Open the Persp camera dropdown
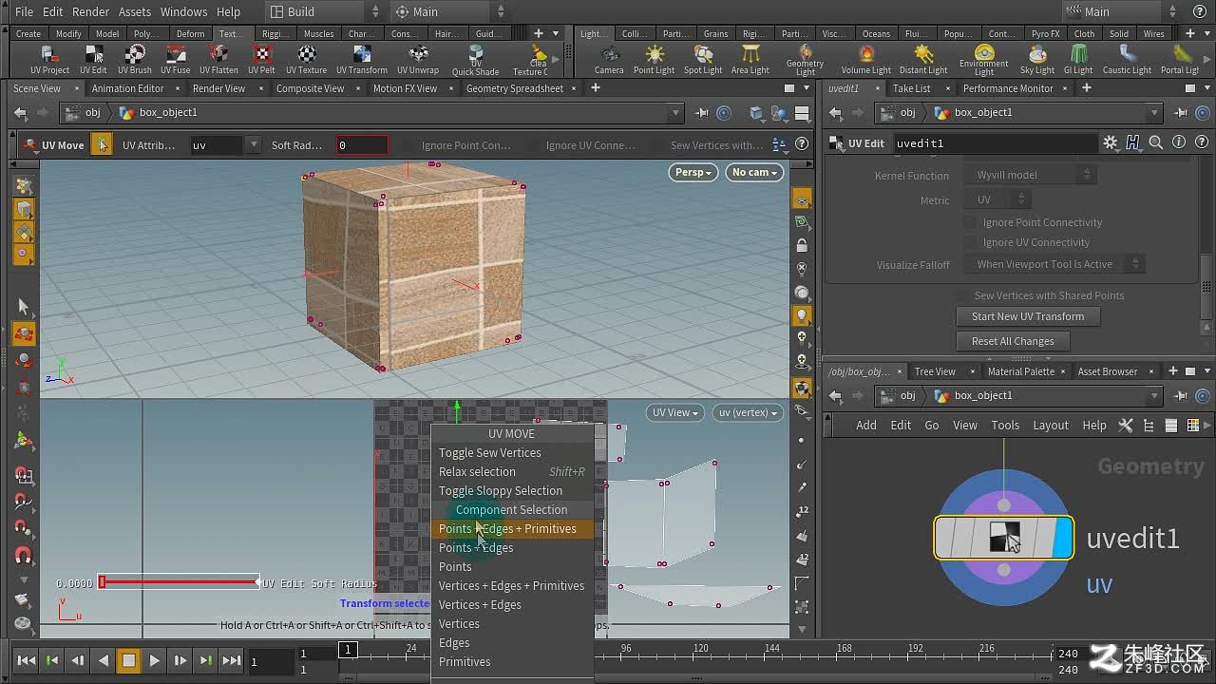 (x=693, y=172)
